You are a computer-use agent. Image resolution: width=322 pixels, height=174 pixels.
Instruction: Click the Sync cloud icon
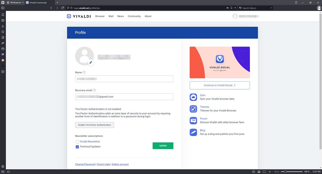click(193, 97)
